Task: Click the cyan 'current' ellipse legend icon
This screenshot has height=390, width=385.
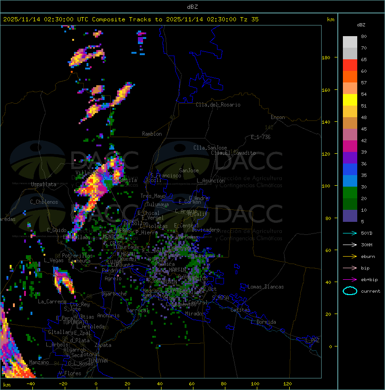Action: (350, 291)
